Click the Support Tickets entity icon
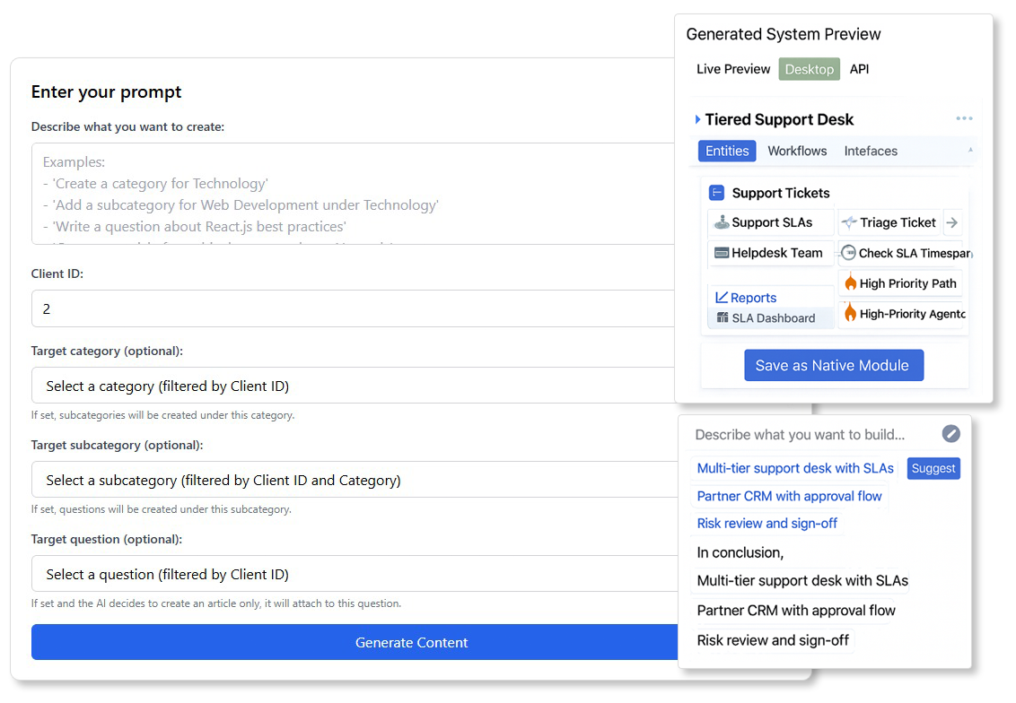 [x=716, y=193]
